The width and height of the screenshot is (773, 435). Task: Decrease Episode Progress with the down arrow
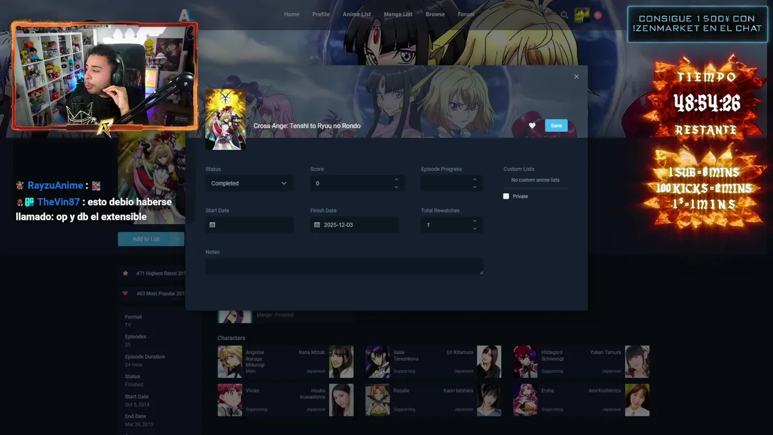pyautogui.click(x=475, y=187)
